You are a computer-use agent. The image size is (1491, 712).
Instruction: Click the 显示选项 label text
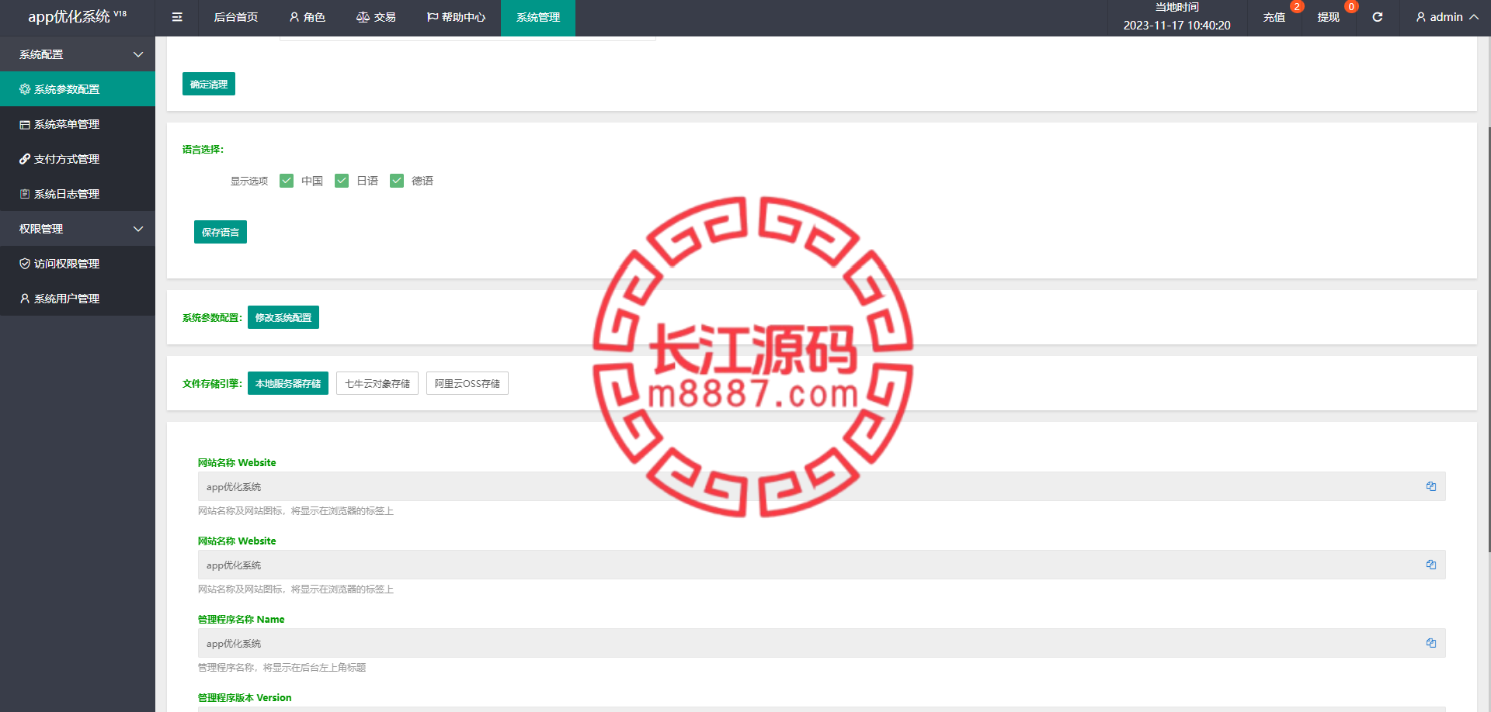[249, 181]
